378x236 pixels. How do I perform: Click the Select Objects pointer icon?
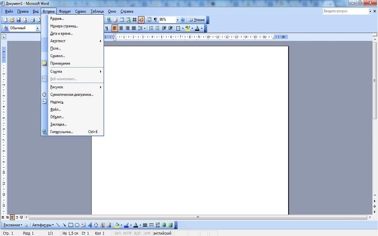tap(26, 225)
